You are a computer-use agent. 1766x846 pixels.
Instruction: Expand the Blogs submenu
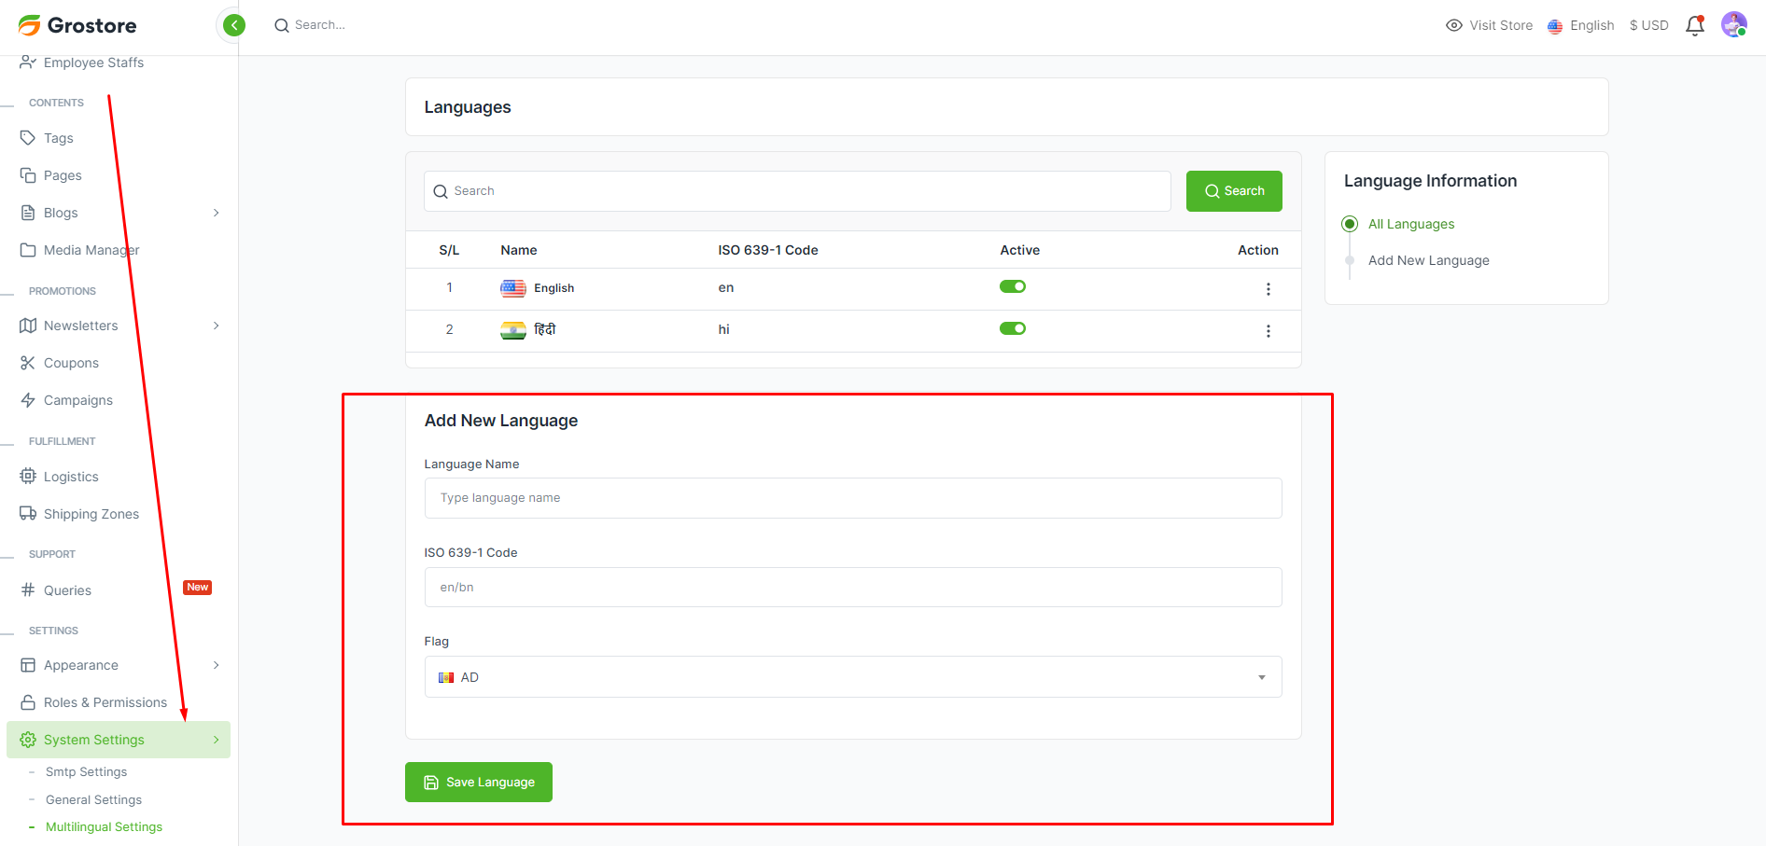point(216,213)
